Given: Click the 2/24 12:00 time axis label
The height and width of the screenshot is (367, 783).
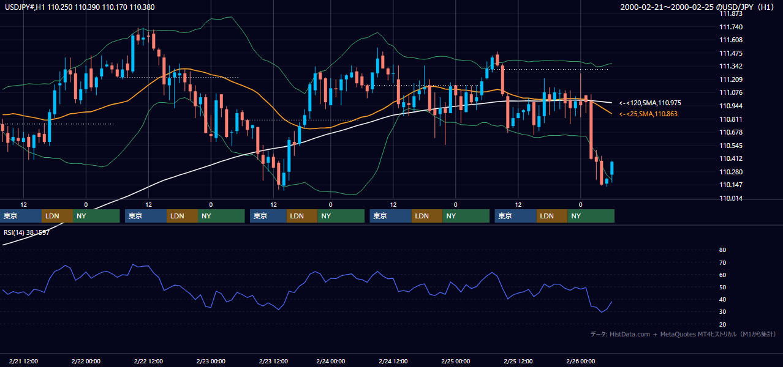Looking at the screenshot, I should pos(393,361).
